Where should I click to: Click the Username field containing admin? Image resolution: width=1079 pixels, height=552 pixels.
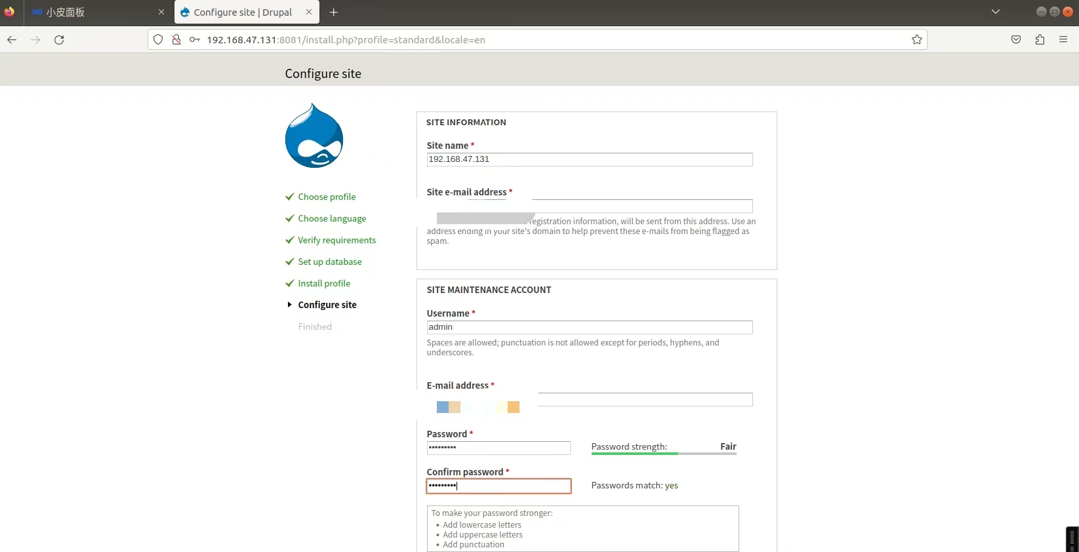click(x=589, y=327)
